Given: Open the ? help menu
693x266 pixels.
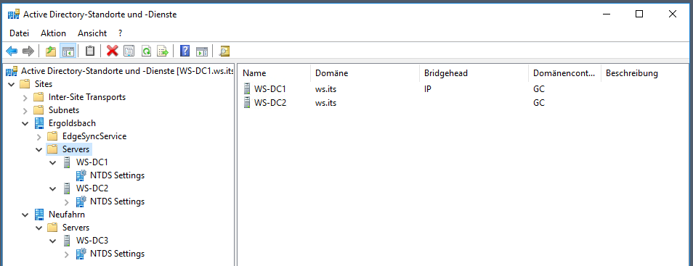Looking at the screenshot, I should tap(120, 33).
